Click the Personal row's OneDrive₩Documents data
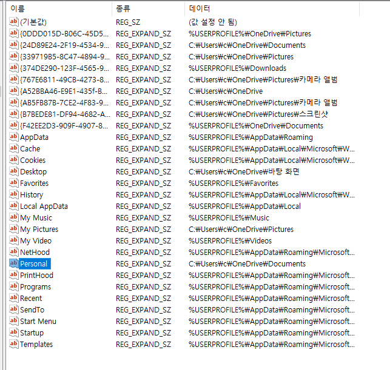The height and width of the screenshot is (370, 390). point(247,263)
